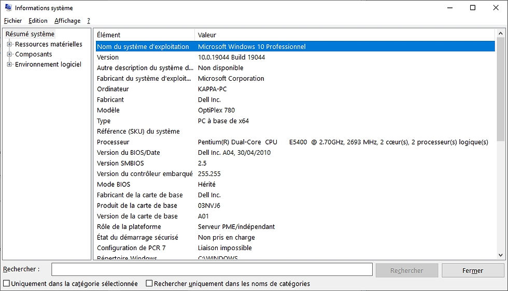Image resolution: width=508 pixels, height=291 pixels.
Task: Click the OptiPlex 780 value
Action: point(216,110)
